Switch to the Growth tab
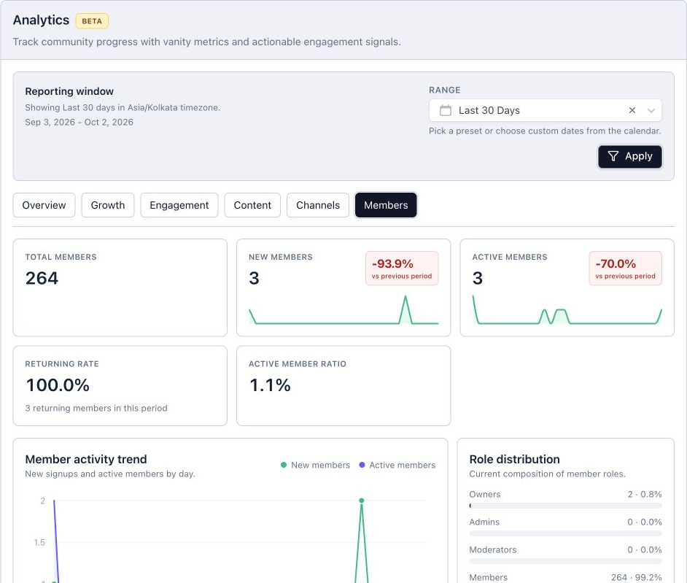The height and width of the screenshot is (583, 687). click(x=108, y=205)
